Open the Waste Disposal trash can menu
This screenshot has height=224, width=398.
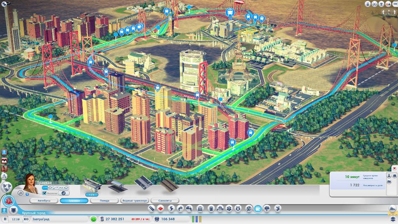pyautogui.click(x=211, y=208)
